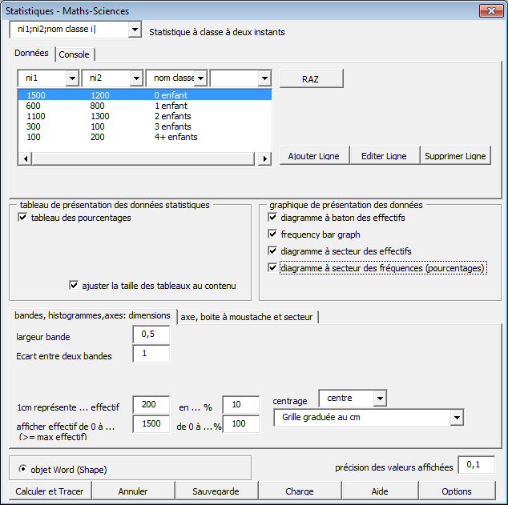
Task: Click the Sauvegarde button
Action: click(x=216, y=491)
